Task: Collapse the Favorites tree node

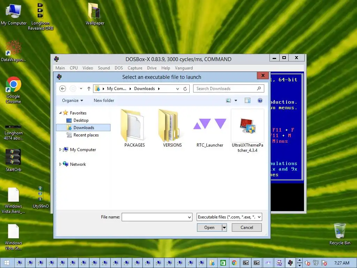Action: coord(60,113)
